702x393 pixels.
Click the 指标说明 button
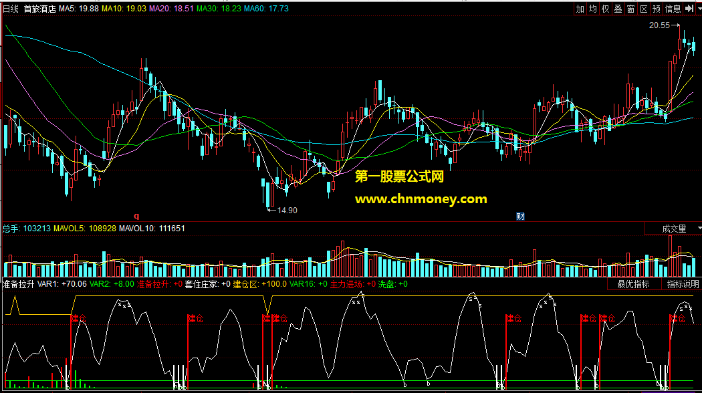[x=683, y=284]
